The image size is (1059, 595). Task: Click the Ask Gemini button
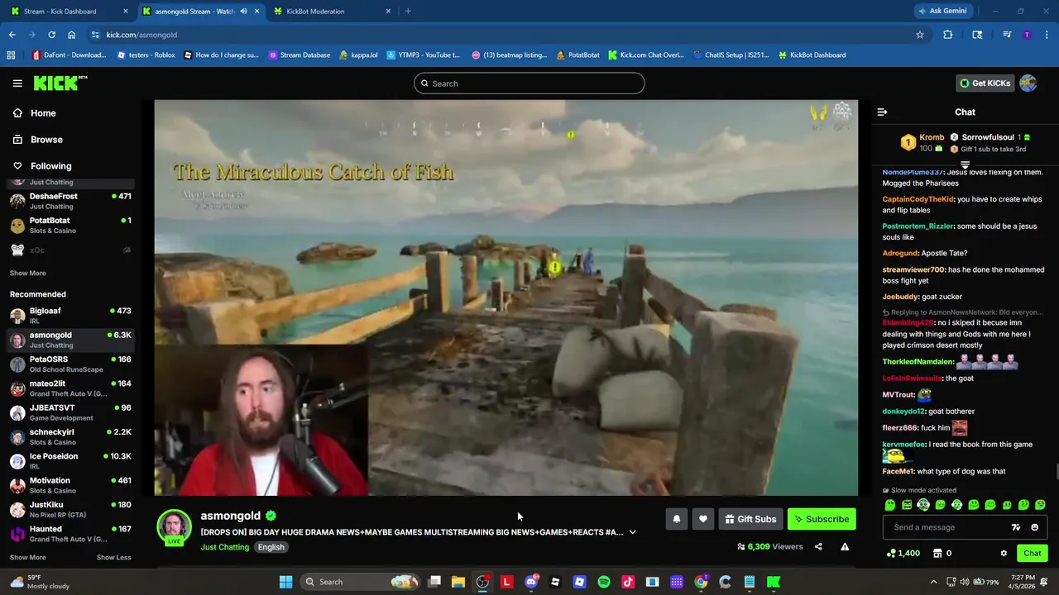[x=942, y=12]
